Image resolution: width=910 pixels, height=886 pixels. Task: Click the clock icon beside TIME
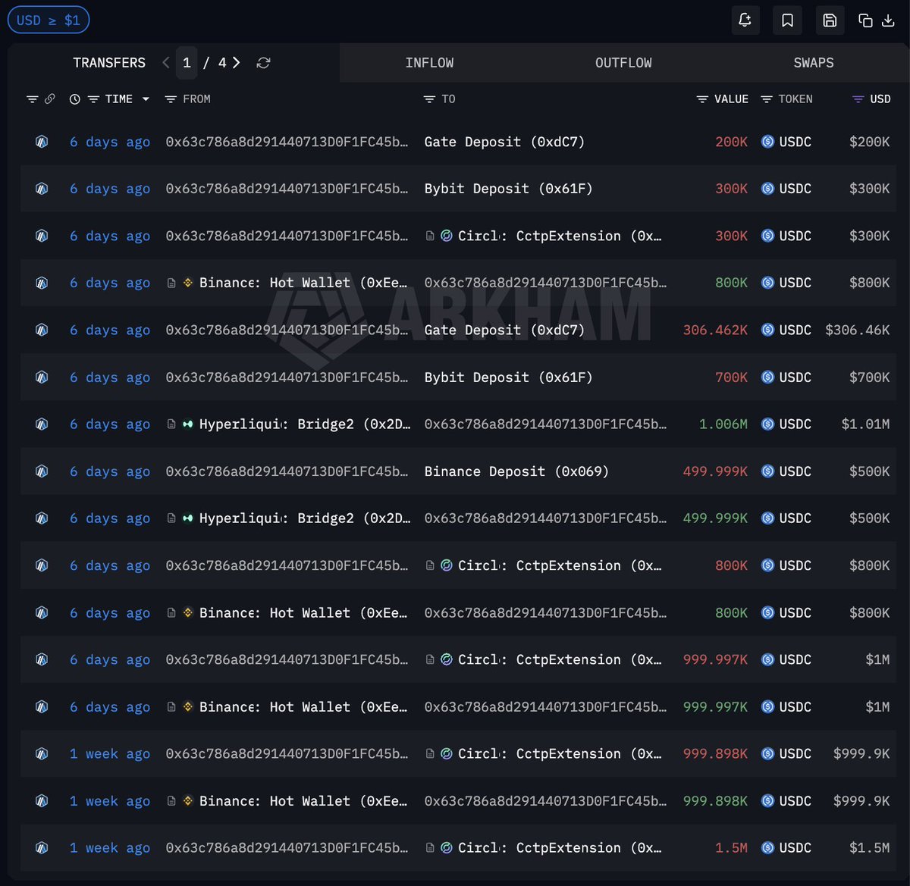[x=74, y=99]
